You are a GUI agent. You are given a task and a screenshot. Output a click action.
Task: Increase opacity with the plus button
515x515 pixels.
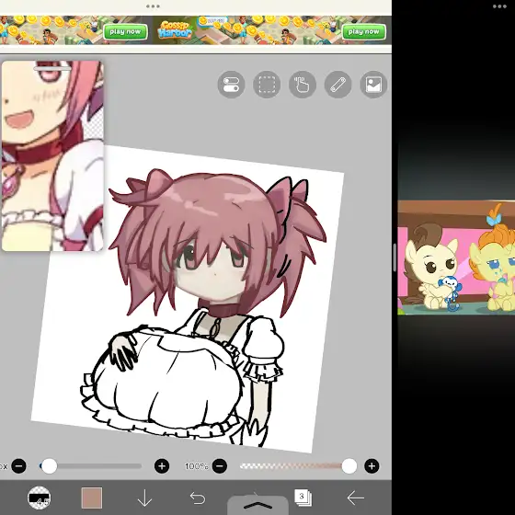click(372, 466)
